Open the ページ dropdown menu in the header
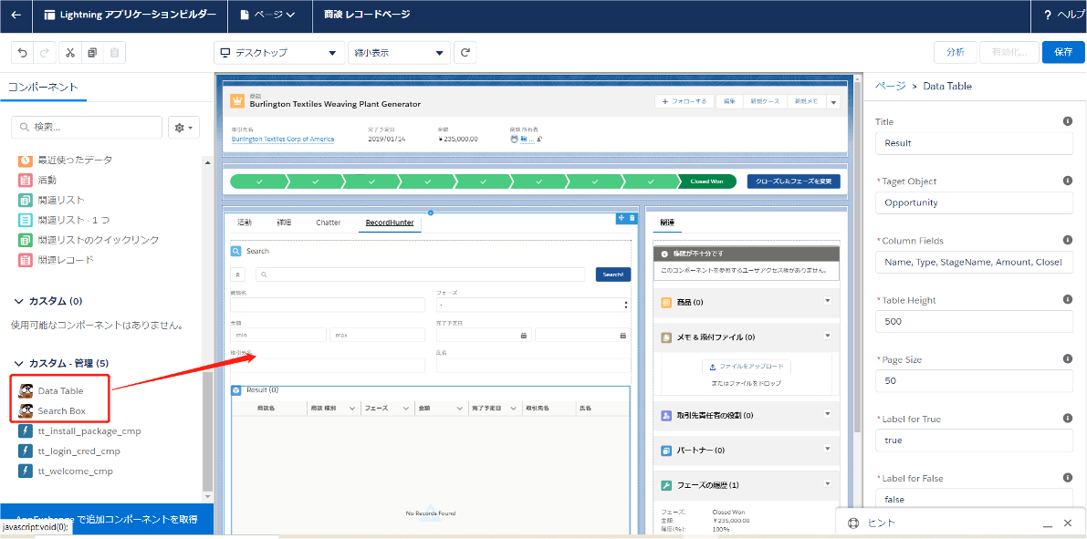Viewport: 1087px width, 539px height. point(267,15)
